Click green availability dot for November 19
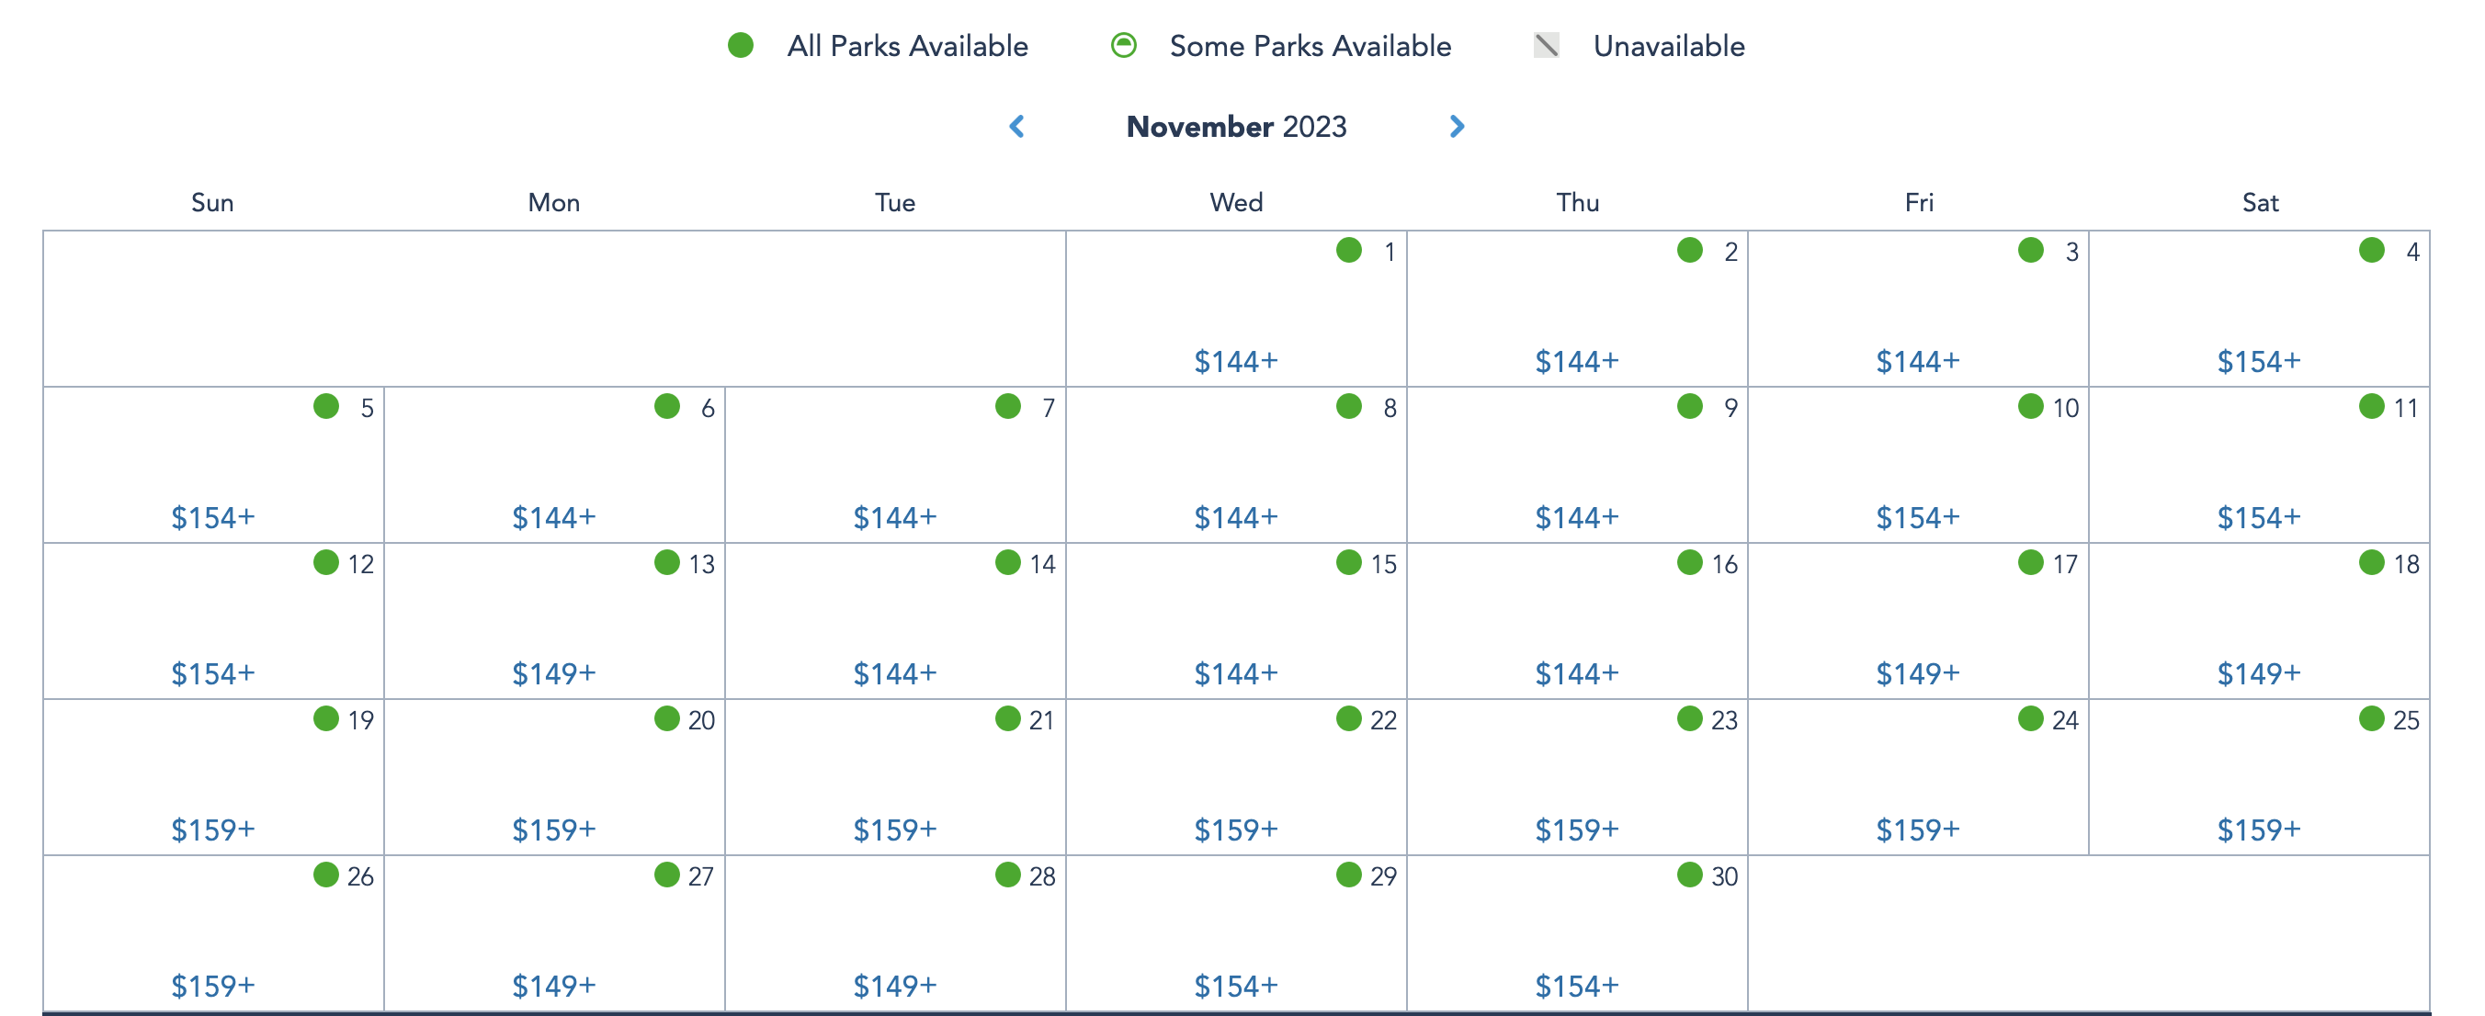 tap(326, 719)
